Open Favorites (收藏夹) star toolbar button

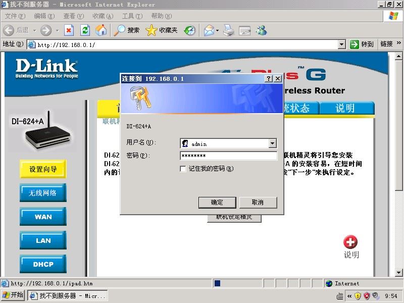tap(162, 30)
